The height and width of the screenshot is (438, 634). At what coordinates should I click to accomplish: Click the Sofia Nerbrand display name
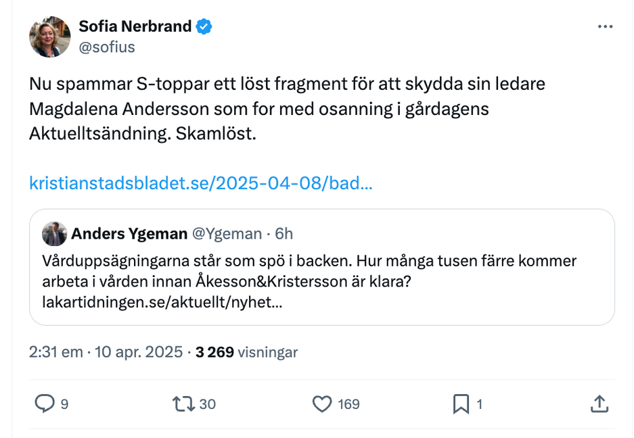click(135, 27)
